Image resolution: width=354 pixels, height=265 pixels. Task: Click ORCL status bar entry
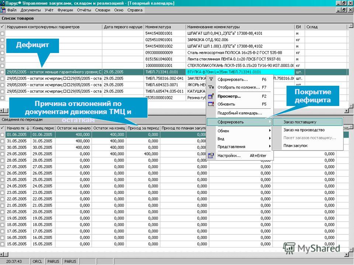click(37, 261)
